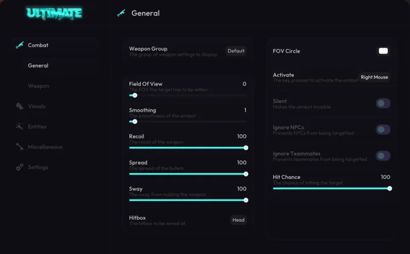
Task: Click the Miscellaneous wrench icon
Action: tap(19, 147)
